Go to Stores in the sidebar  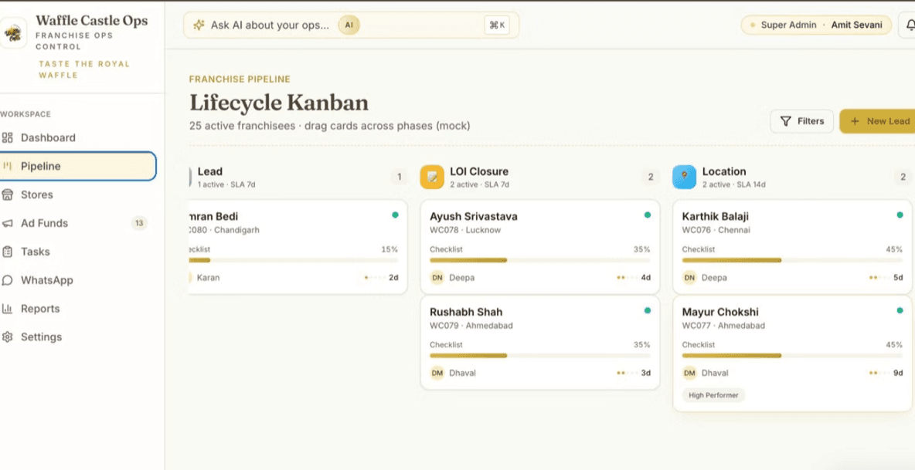coord(78,194)
